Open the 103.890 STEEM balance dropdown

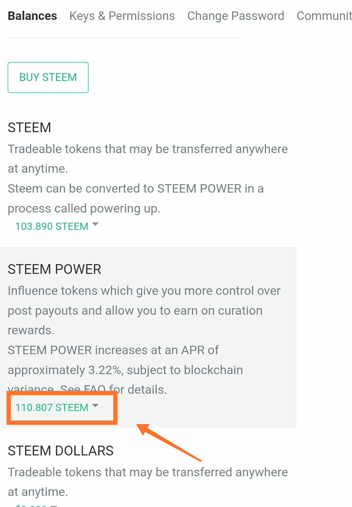point(52,226)
